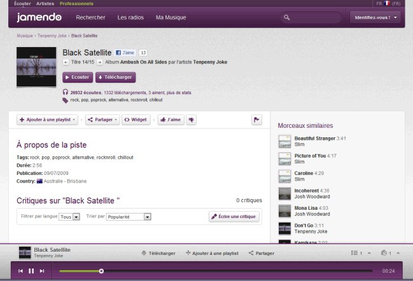Viewport: 413px width, 281px height.
Task: Click the Facebook like count 13
Action: [x=143, y=53]
